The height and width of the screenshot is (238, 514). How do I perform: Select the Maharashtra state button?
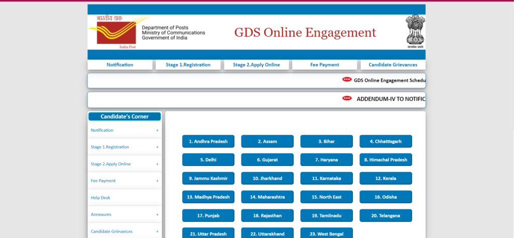coord(267,197)
